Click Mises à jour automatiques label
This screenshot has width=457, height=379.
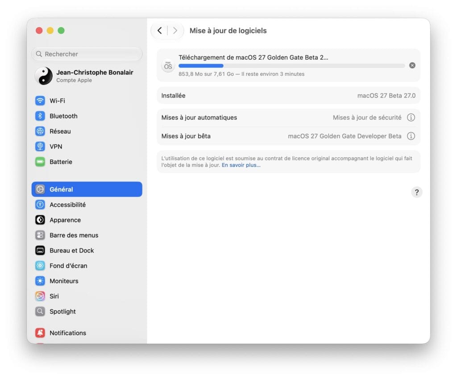click(x=199, y=118)
